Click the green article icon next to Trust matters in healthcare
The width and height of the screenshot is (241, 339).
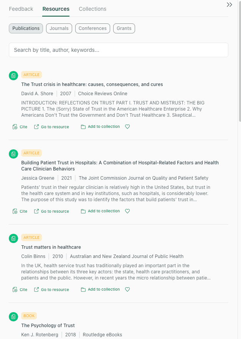coord(13,238)
